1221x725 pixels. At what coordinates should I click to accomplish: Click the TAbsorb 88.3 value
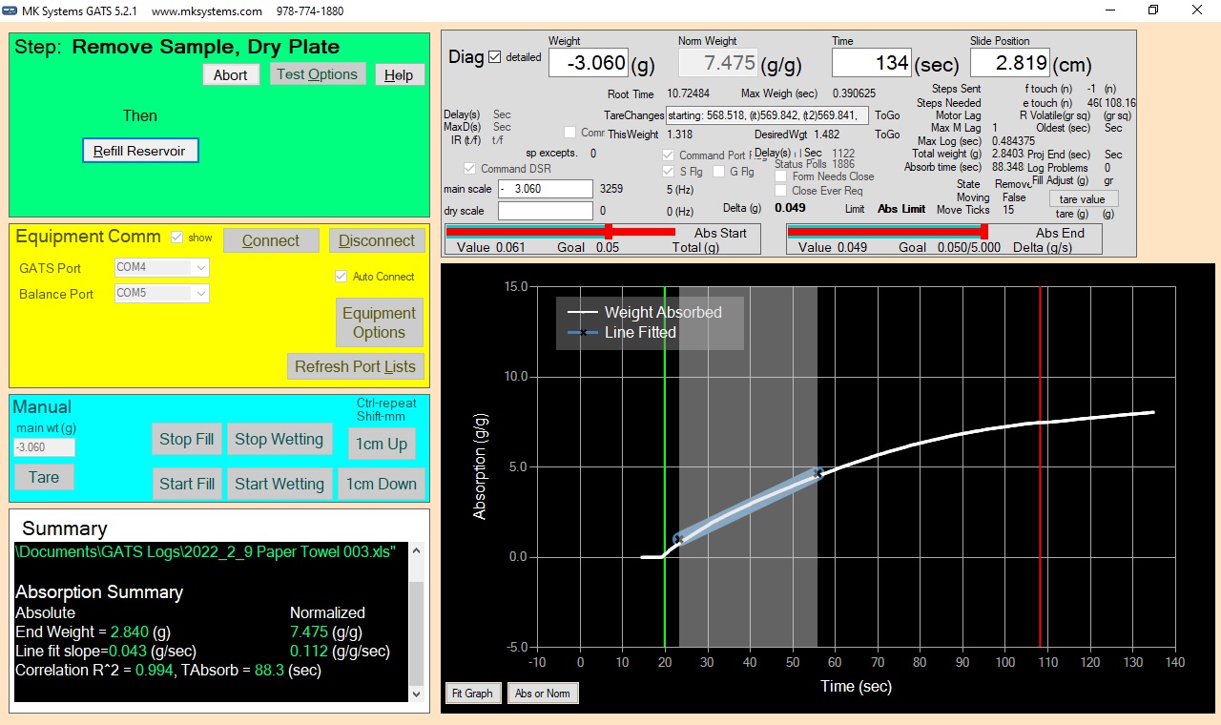(x=270, y=670)
